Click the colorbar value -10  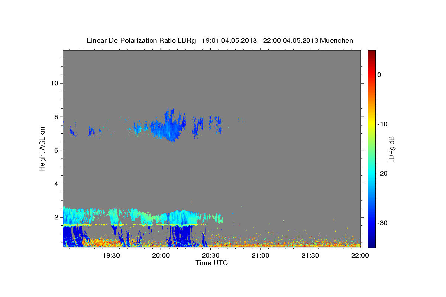[x=382, y=124]
